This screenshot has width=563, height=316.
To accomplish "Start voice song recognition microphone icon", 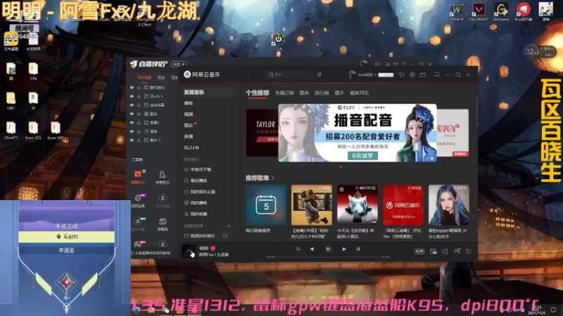I will pos(320,74).
